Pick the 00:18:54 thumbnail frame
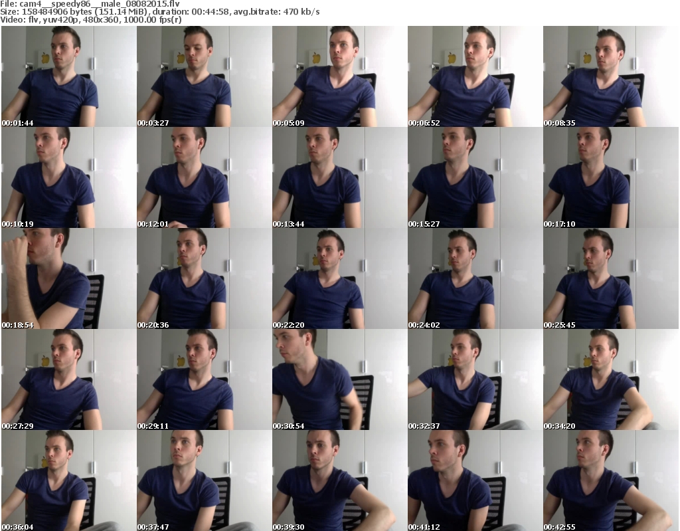Screen dimensions: 680x531 [68, 278]
